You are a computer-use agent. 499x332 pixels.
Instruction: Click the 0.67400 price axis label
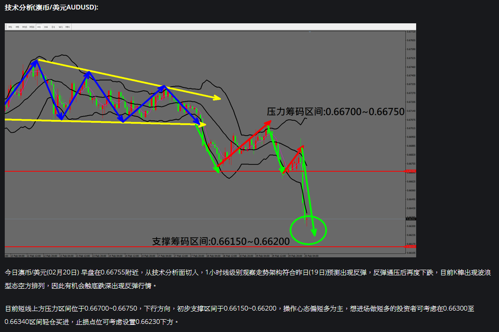(411, 76)
